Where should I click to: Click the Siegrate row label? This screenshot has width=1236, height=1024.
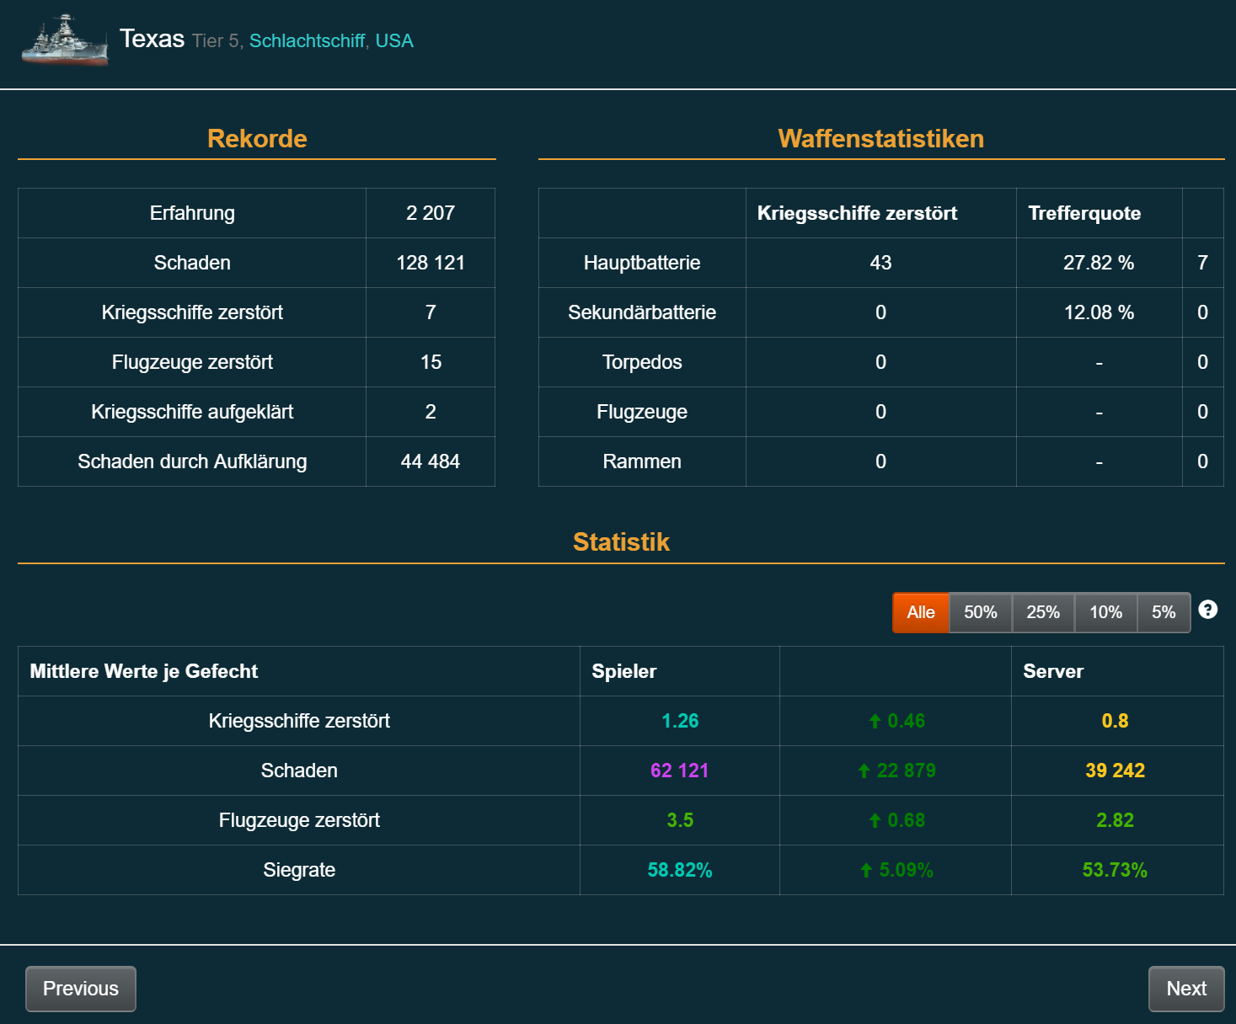(299, 870)
